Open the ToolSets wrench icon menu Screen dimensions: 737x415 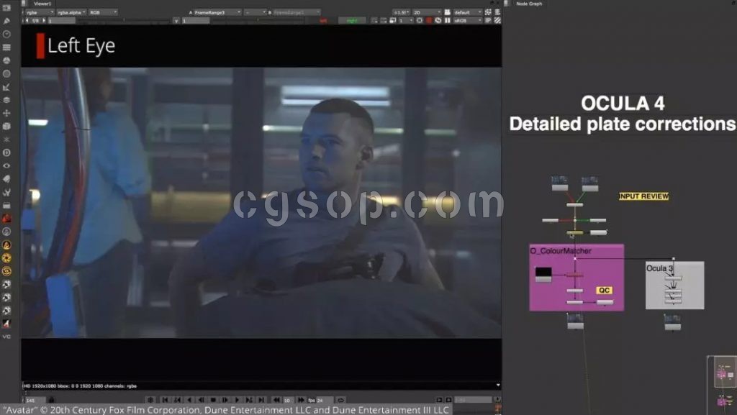(6, 192)
